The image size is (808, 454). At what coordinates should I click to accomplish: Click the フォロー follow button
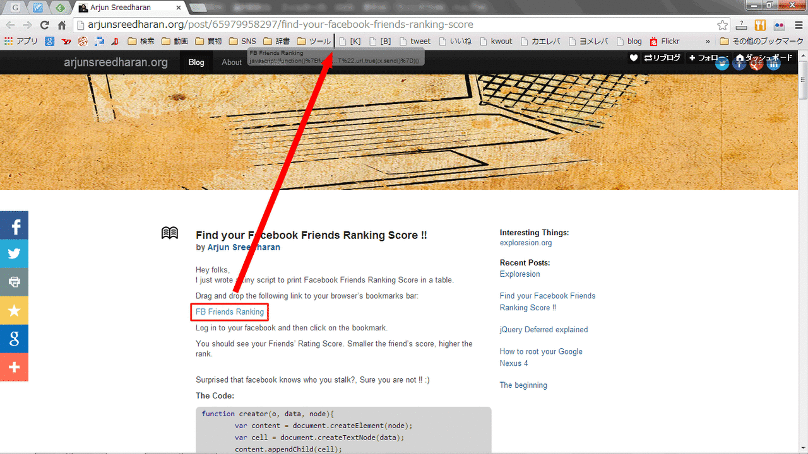click(708, 57)
